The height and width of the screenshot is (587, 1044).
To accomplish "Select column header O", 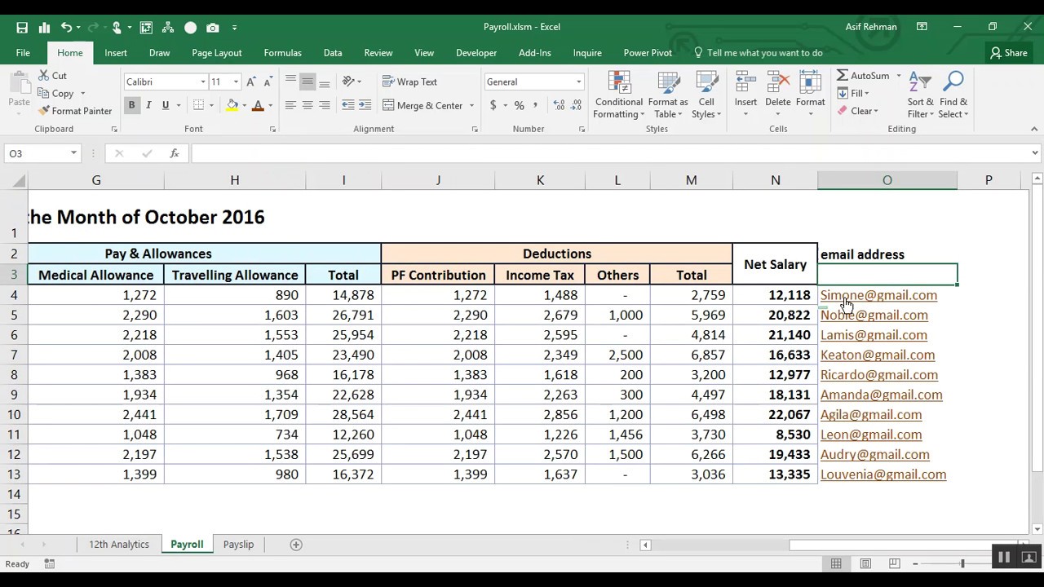I will (x=887, y=180).
